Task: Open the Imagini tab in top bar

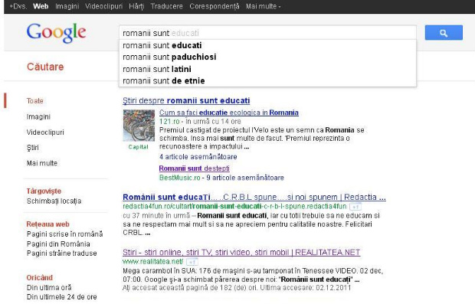Action: click(x=67, y=6)
